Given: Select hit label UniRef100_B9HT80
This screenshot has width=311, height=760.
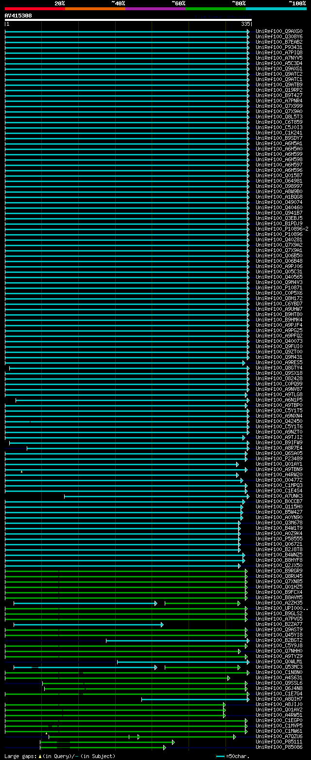Looking at the screenshot, I should (279, 315).
